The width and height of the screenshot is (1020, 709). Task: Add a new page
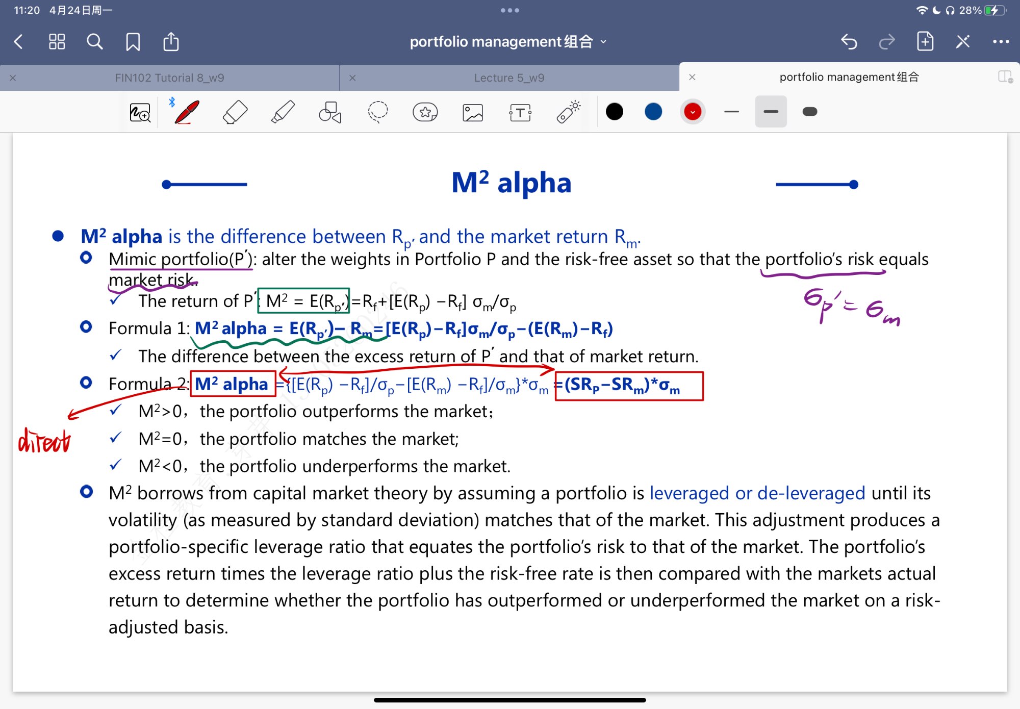pyautogui.click(x=925, y=41)
